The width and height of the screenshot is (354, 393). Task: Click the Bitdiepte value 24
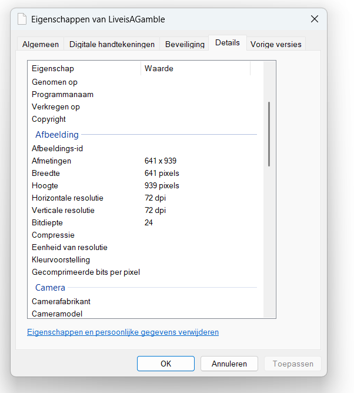pos(149,222)
